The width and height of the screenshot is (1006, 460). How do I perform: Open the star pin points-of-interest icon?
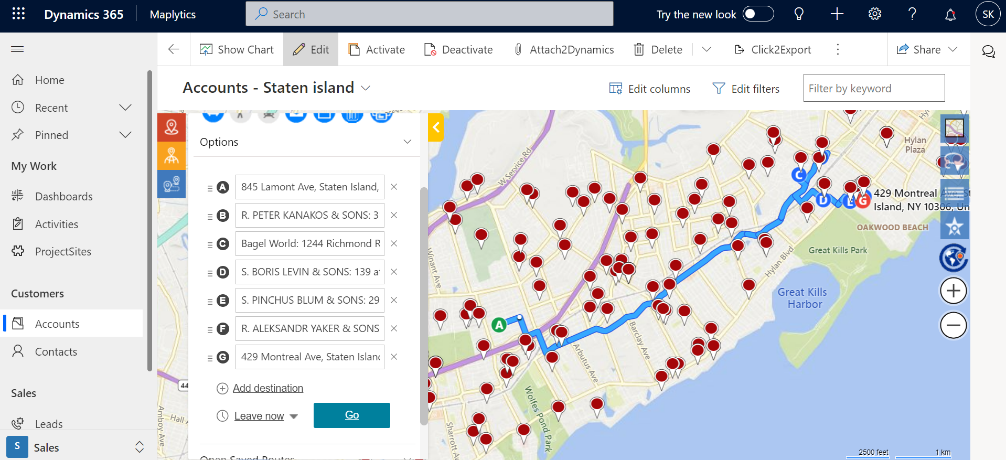coord(955,226)
